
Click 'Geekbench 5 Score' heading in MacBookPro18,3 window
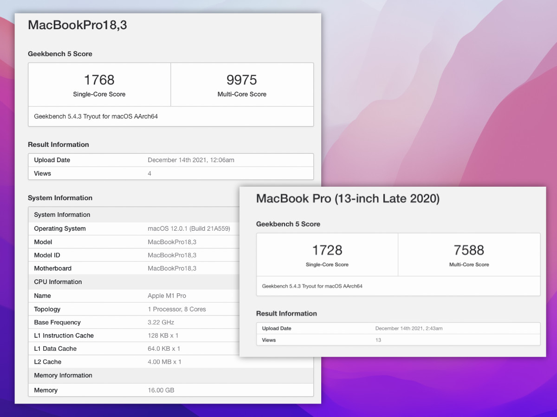pos(60,54)
